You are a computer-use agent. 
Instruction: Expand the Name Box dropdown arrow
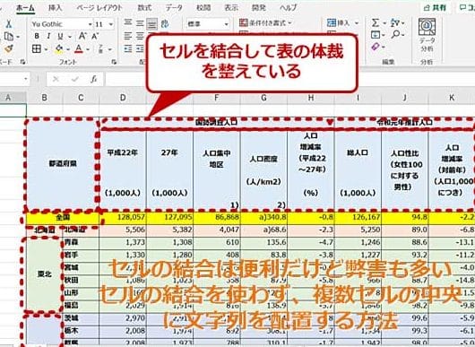point(26,80)
